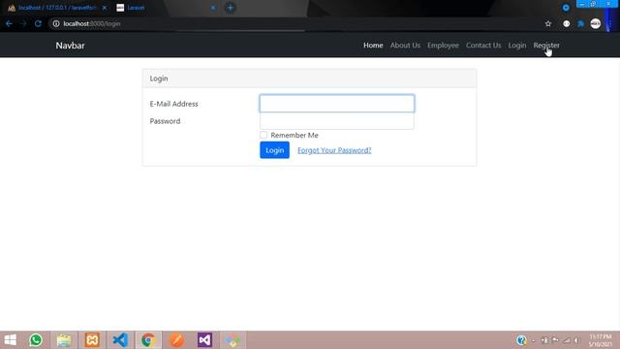Click the help question mark tray icon

pyautogui.click(x=521, y=340)
